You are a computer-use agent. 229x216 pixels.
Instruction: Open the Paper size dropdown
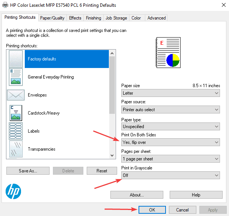click(x=170, y=93)
